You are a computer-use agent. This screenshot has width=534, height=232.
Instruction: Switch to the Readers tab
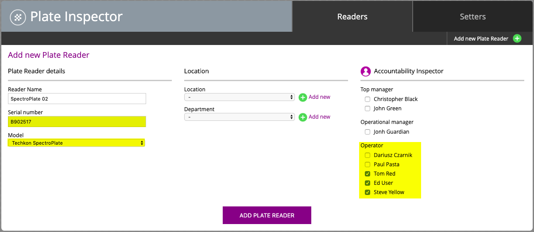pos(352,16)
